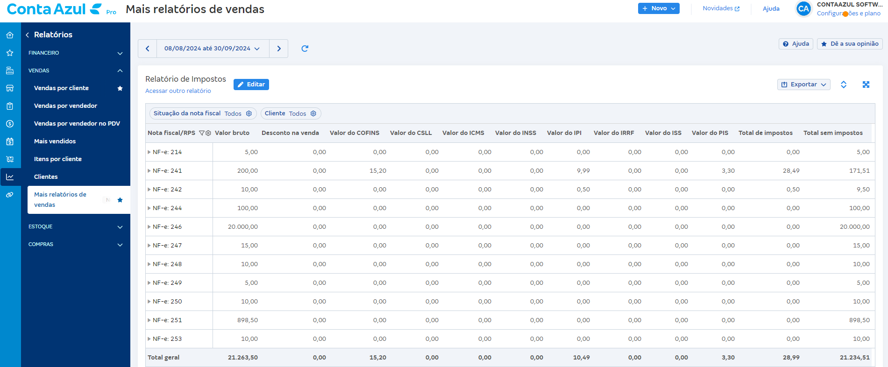Open the calendar dollar icon in sidebar
Image resolution: width=888 pixels, height=367 pixels.
pyautogui.click(x=10, y=141)
